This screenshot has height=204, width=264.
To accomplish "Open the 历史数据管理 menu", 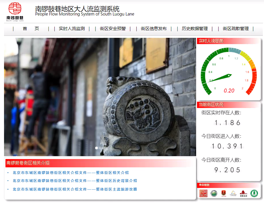I will coord(195,29).
